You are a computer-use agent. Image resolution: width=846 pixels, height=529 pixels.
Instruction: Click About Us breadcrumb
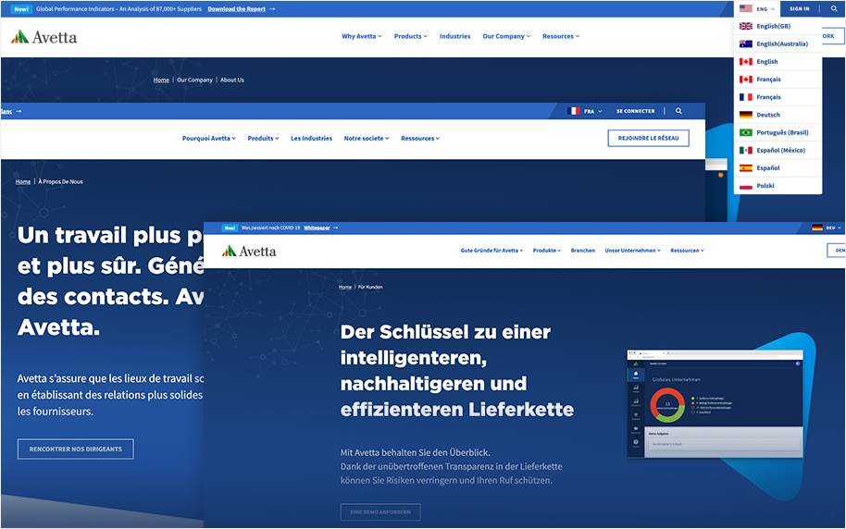pos(232,80)
